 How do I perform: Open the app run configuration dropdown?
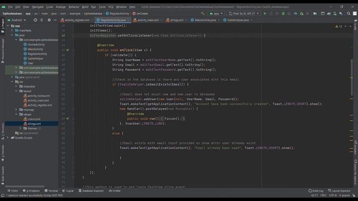pyautogui.click(x=216, y=13)
